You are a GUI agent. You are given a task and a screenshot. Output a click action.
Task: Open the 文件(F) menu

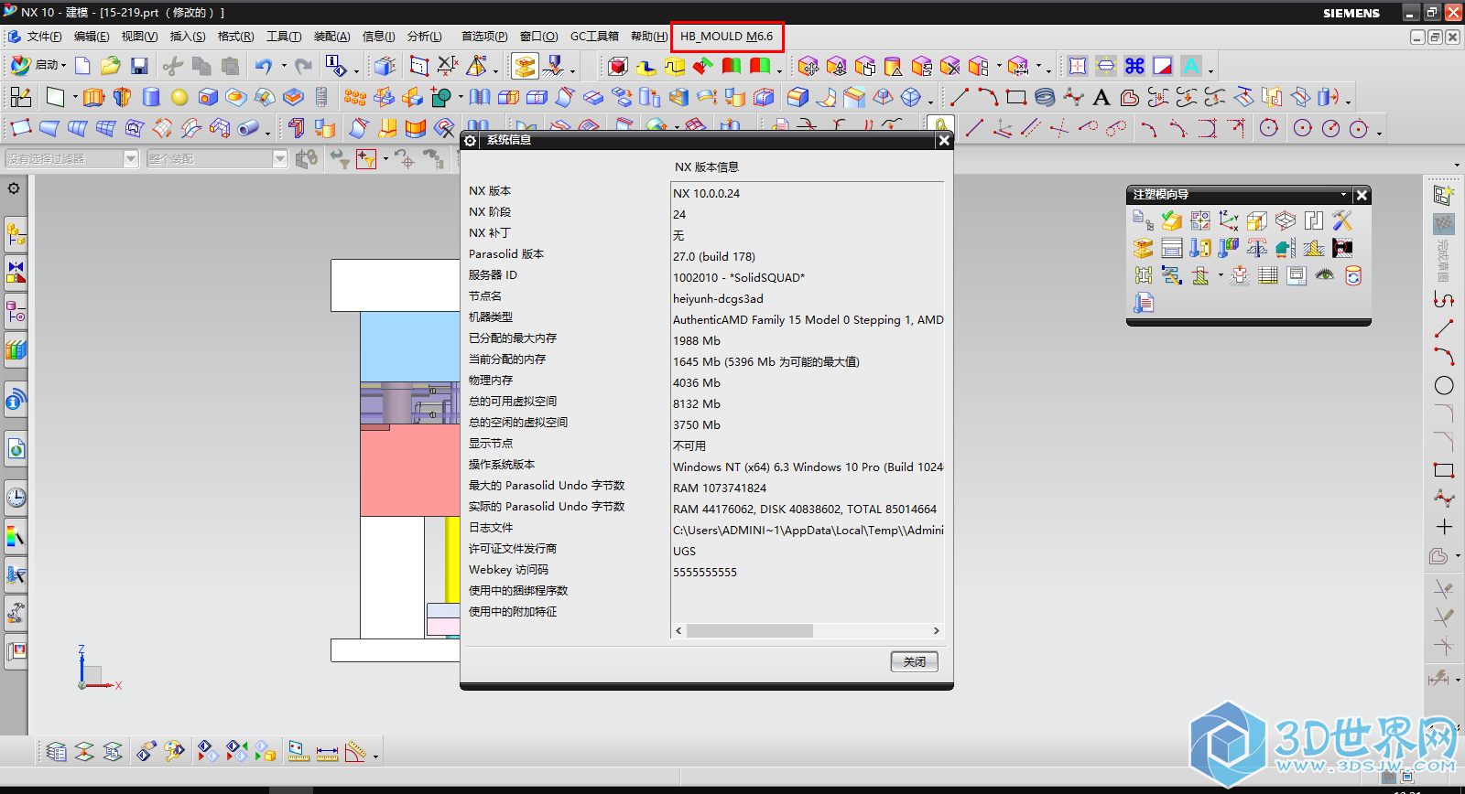[x=44, y=37]
